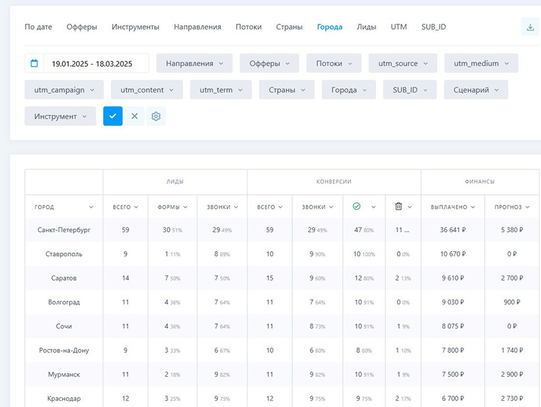Click the 5 380 ₽ forecast value
Screen dimensions: 541x407
pyautogui.click(x=512, y=229)
